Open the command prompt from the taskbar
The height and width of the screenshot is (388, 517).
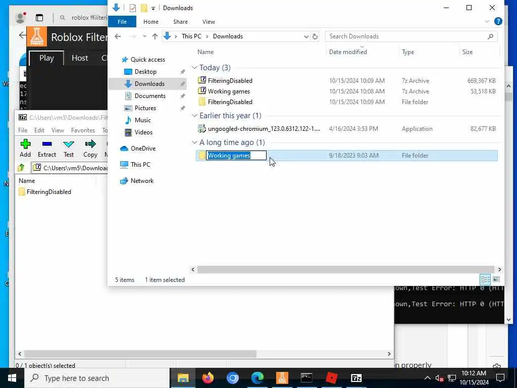pyautogui.click(x=306, y=378)
